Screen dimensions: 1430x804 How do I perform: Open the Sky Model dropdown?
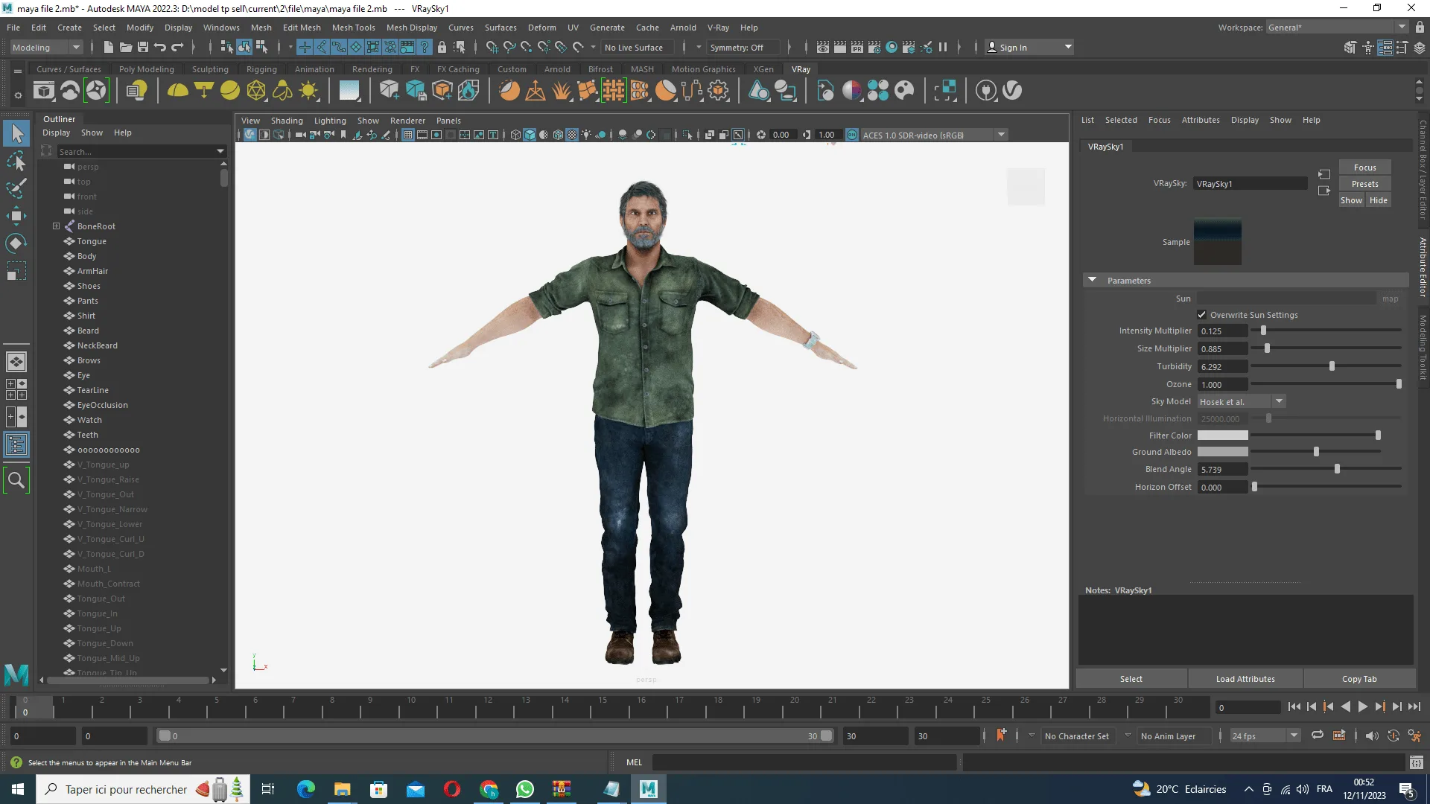tap(1242, 401)
